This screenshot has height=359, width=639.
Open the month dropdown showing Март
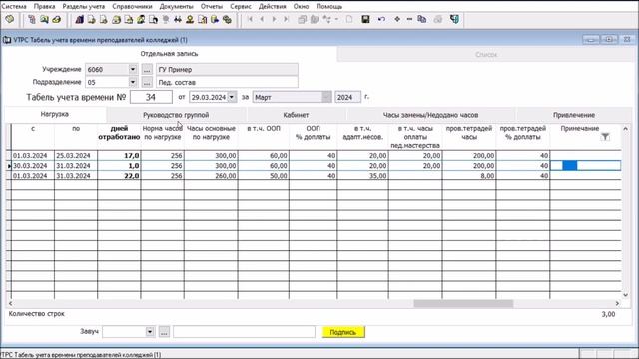(x=326, y=97)
